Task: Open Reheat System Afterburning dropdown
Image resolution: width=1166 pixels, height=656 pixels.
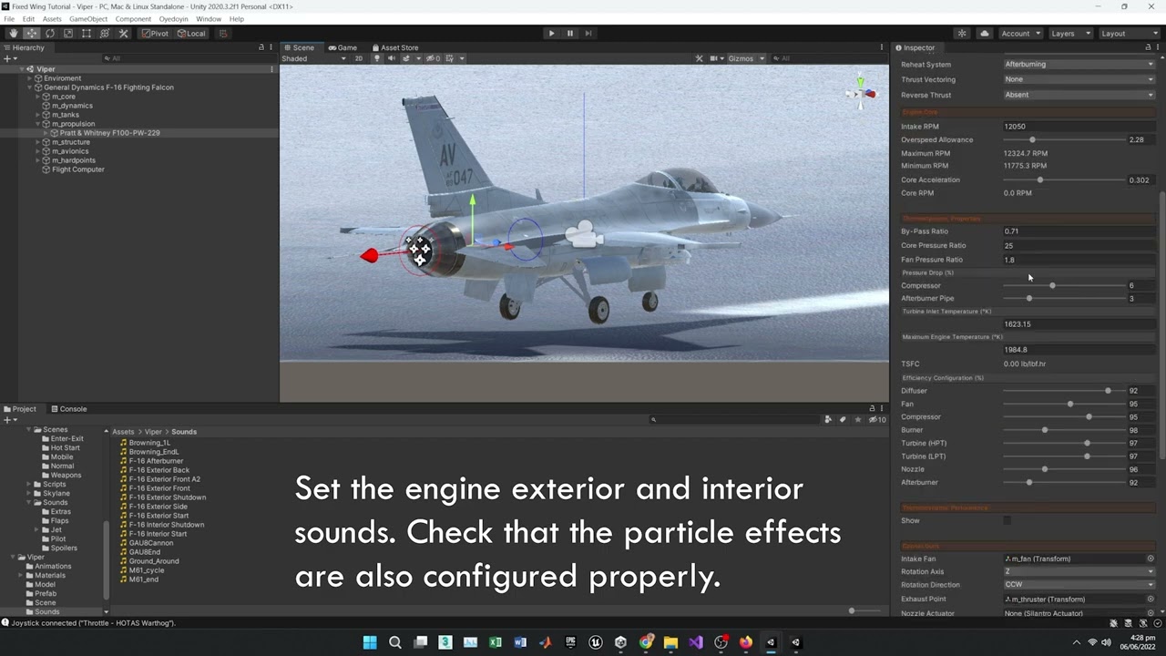Action: click(x=1079, y=65)
